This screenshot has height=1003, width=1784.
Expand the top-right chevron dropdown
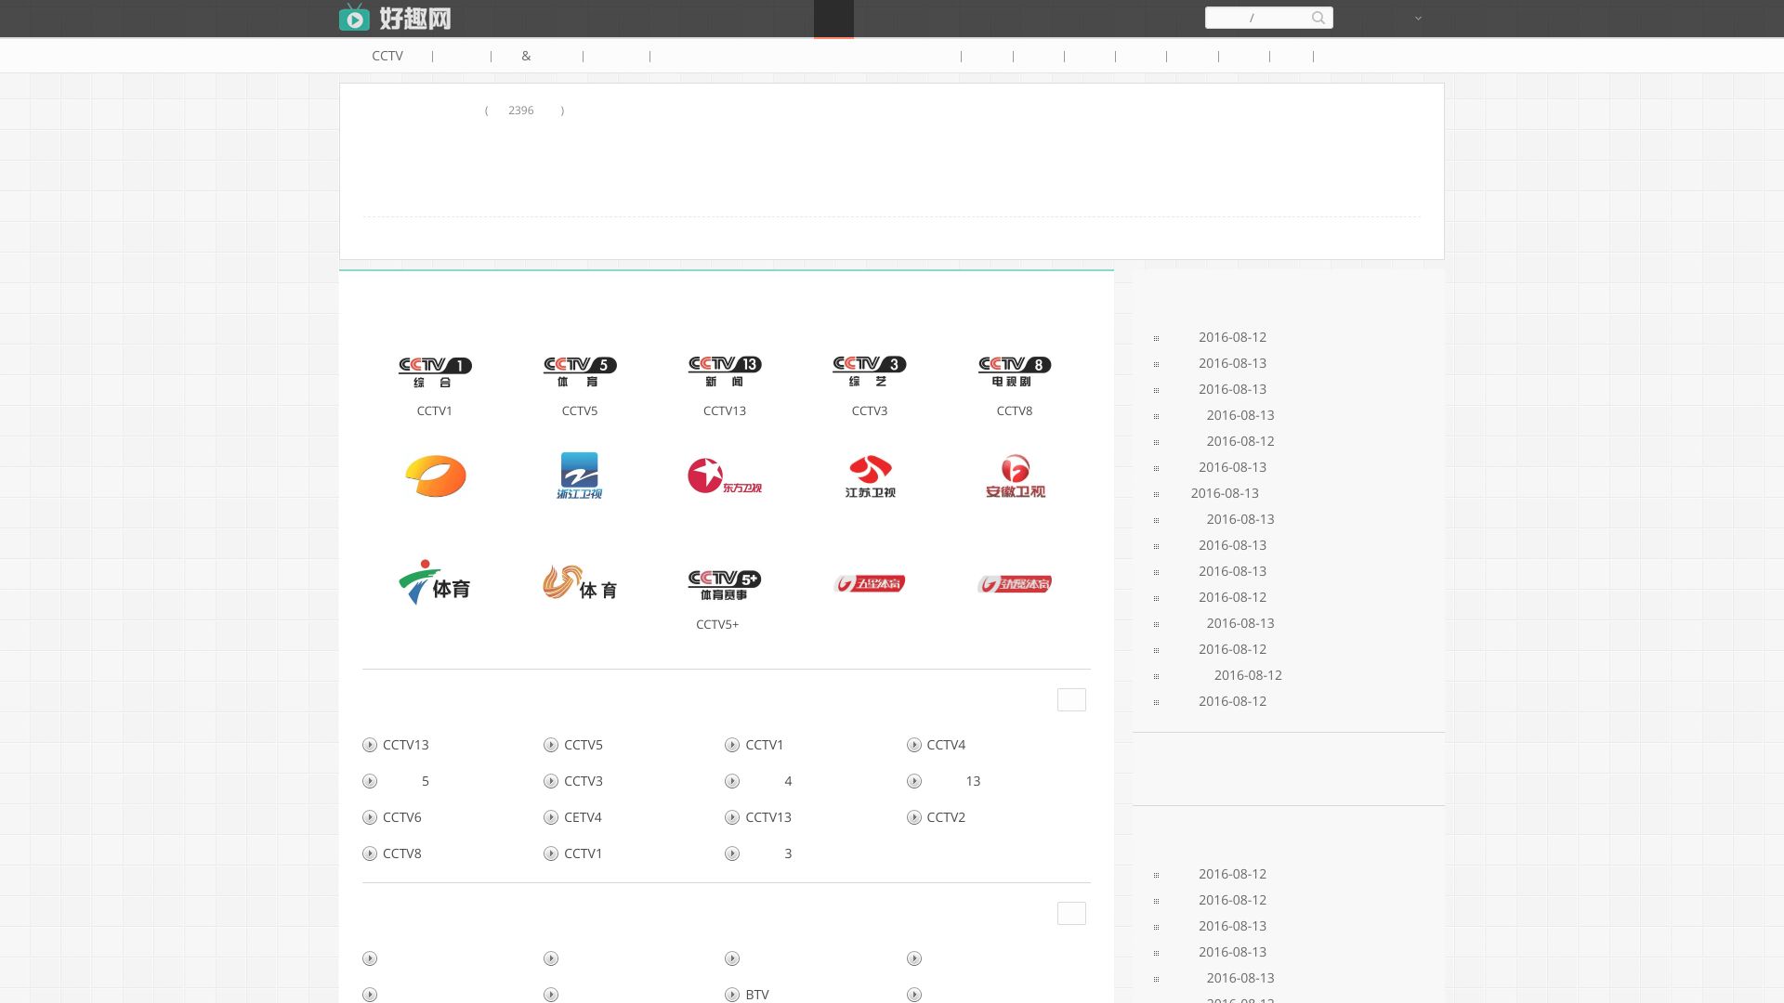pyautogui.click(x=1418, y=19)
